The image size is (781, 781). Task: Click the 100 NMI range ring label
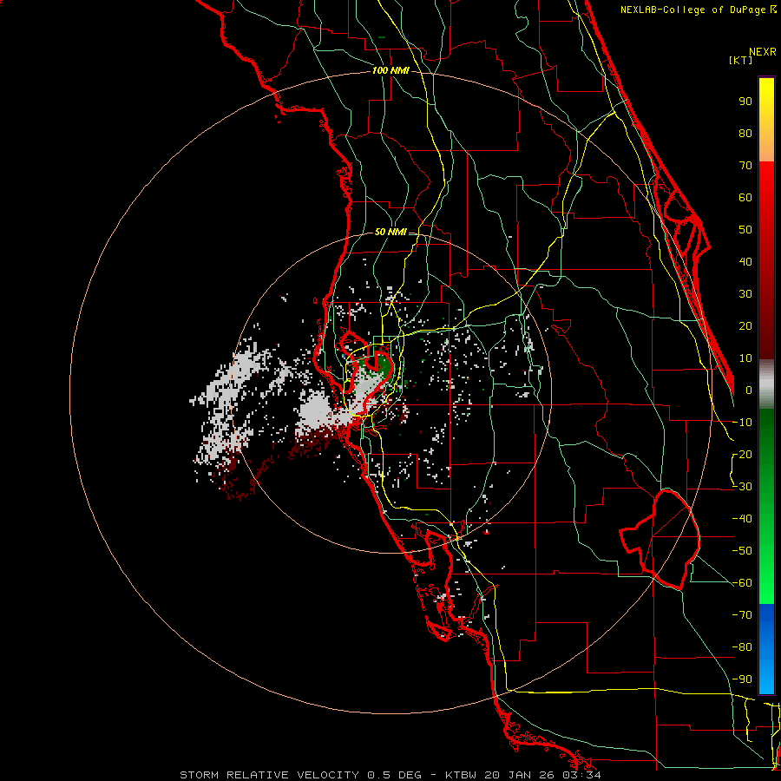(390, 71)
